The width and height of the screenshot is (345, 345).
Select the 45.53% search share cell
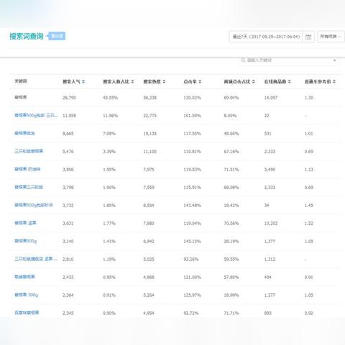click(x=110, y=98)
